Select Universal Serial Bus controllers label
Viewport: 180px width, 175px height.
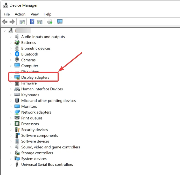47,164
